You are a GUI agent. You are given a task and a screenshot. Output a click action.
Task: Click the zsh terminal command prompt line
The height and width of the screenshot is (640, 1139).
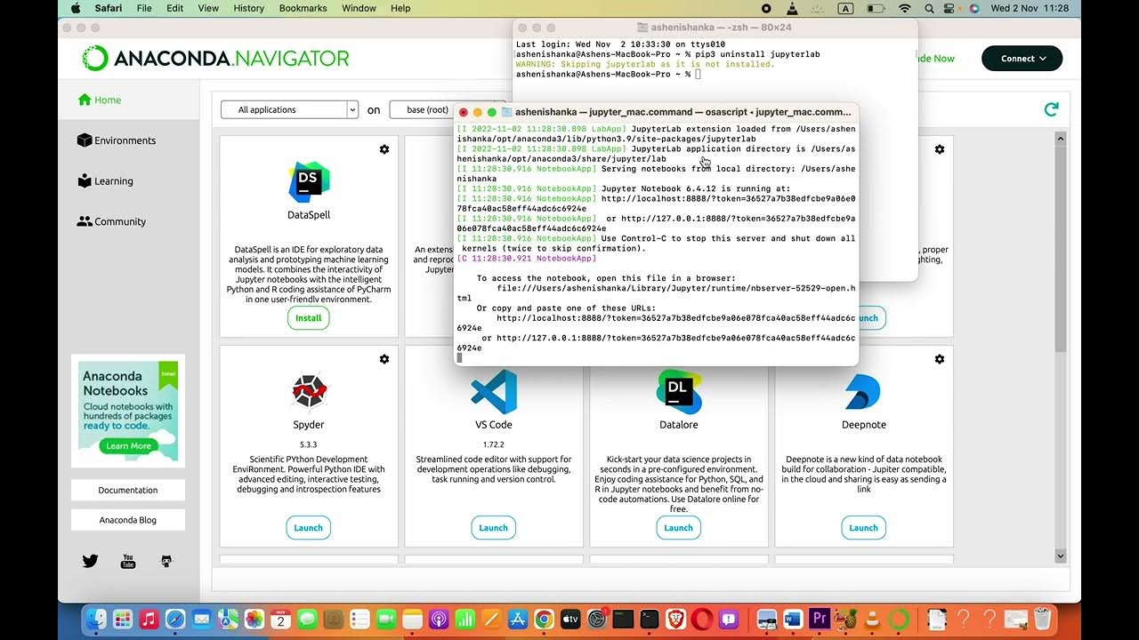608,75
